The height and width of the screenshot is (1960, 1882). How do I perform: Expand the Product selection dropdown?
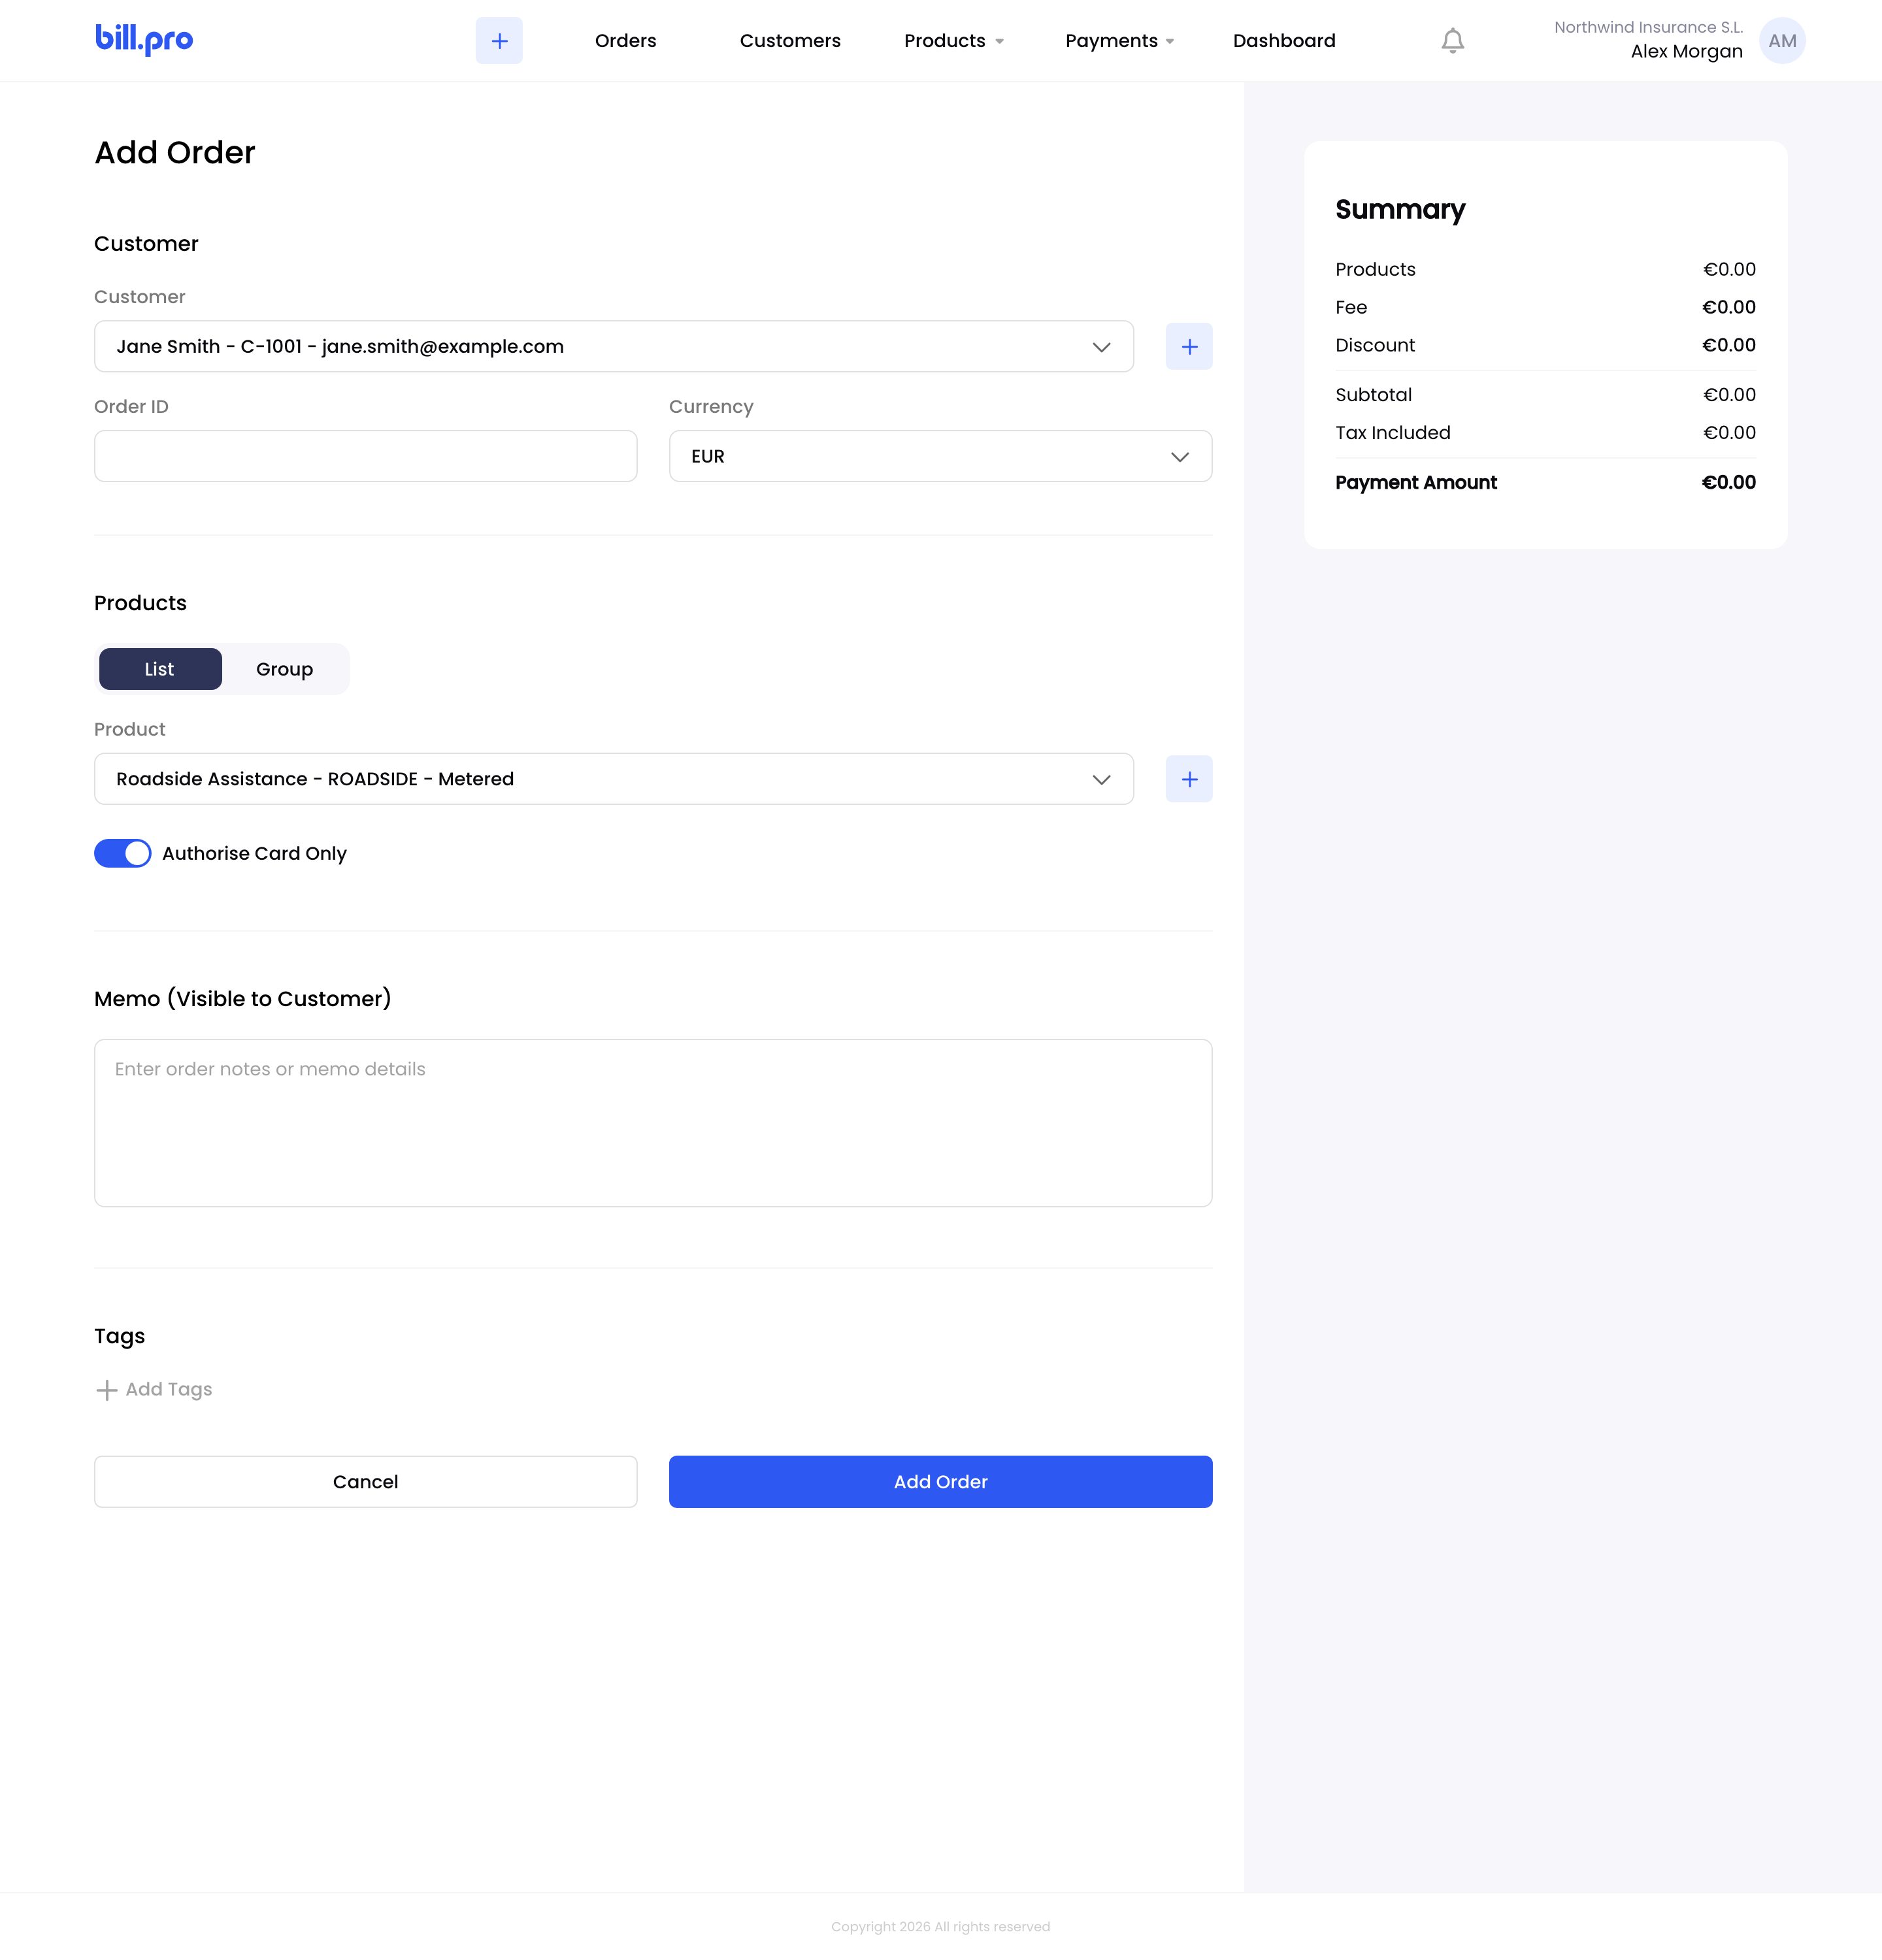614,779
